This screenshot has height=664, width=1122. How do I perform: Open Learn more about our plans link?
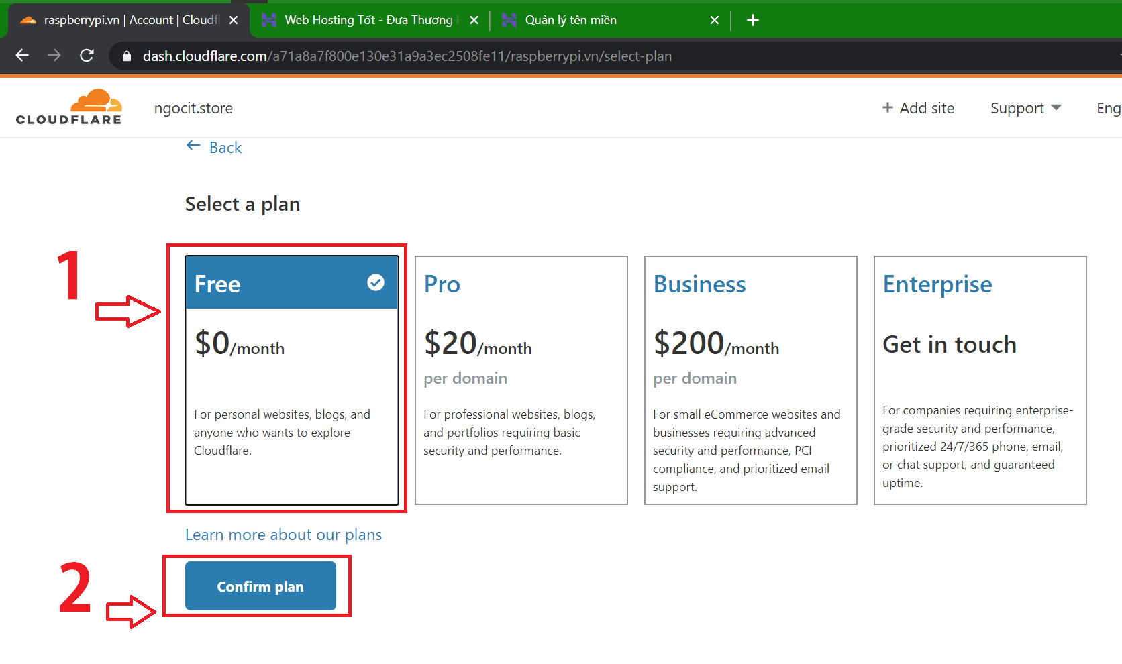coord(283,535)
